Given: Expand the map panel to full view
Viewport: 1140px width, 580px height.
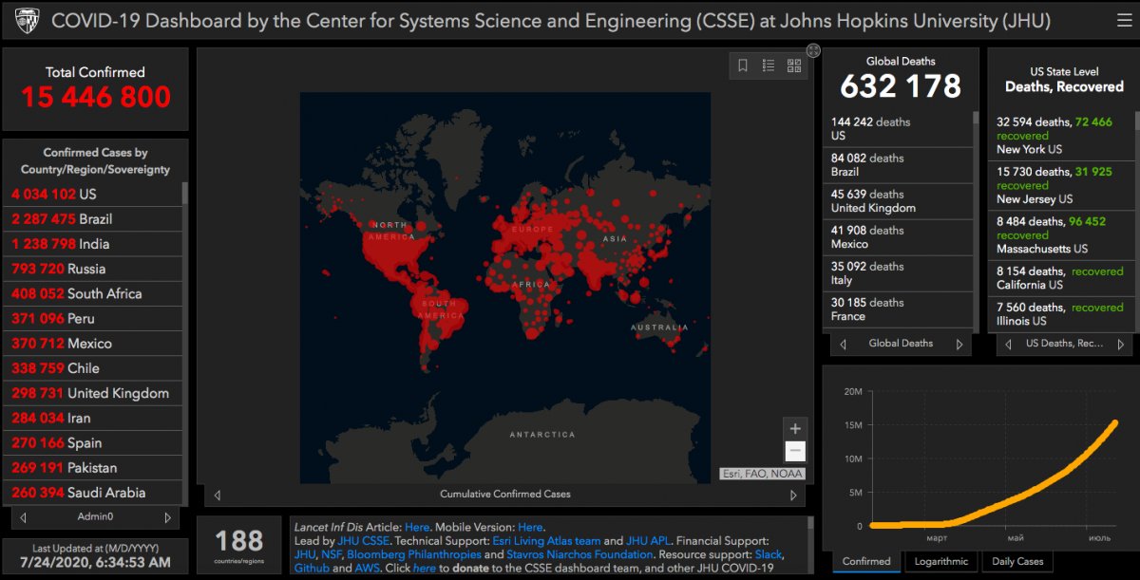Looking at the screenshot, I should pos(813,50).
